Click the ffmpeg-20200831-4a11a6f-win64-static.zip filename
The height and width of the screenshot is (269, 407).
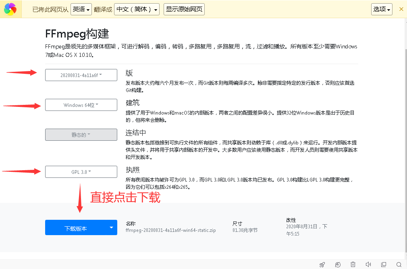tap(170, 230)
